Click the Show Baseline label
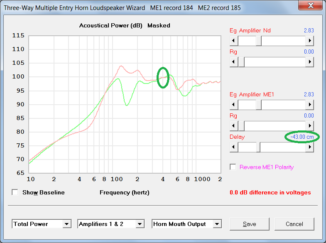326x243 pixels. coord(44,192)
